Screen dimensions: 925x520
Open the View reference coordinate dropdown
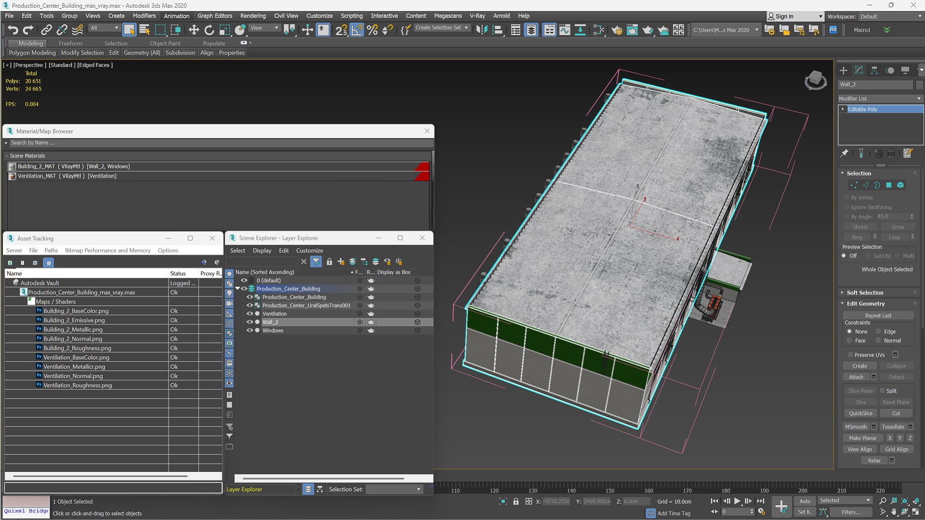pyautogui.click(x=264, y=28)
